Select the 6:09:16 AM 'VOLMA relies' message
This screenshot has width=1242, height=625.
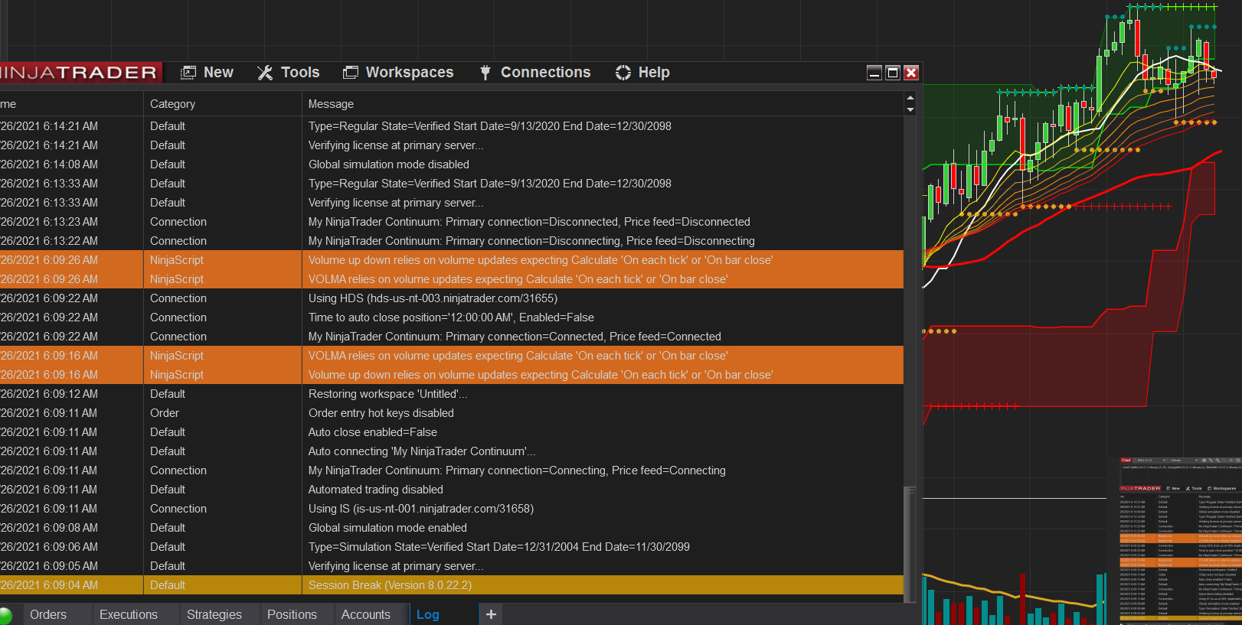(518, 356)
